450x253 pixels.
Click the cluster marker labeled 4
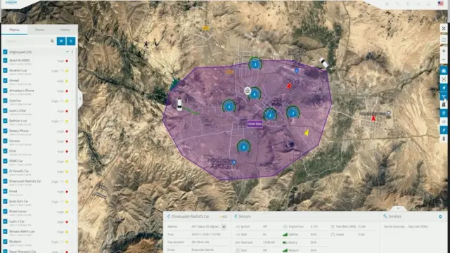[x=229, y=107]
